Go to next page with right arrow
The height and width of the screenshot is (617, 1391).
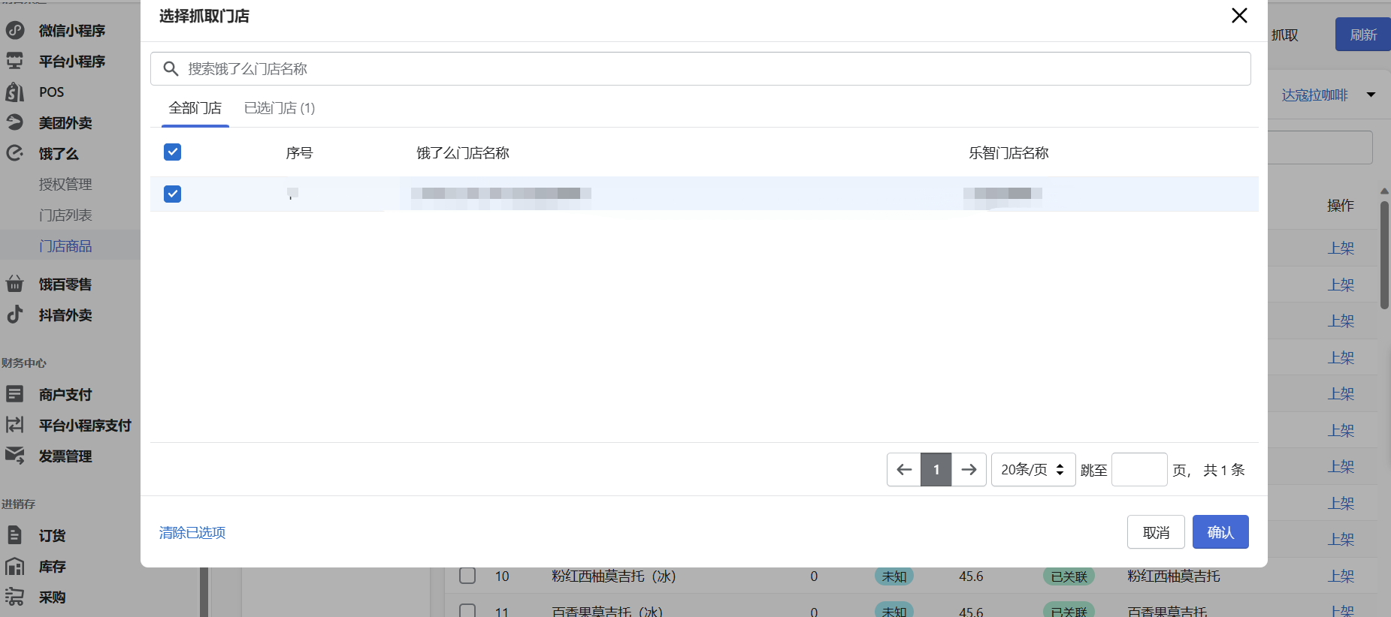pos(969,470)
